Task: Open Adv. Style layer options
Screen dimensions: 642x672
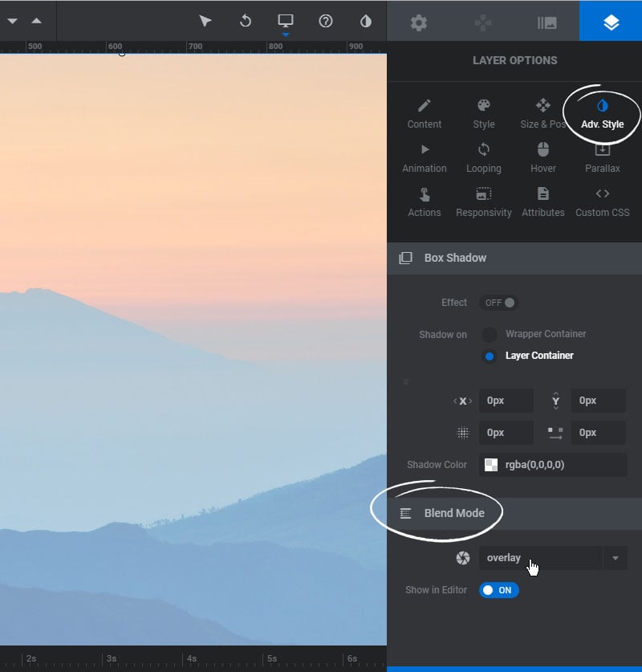Action: (602, 115)
